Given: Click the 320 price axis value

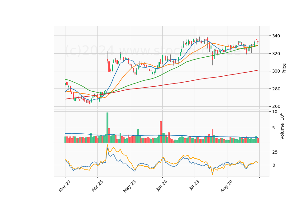Looking at the screenshot, I should (276, 54).
